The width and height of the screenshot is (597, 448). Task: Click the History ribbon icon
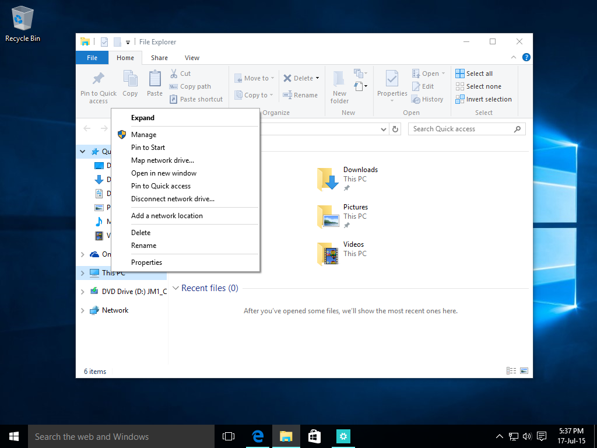coord(416,99)
